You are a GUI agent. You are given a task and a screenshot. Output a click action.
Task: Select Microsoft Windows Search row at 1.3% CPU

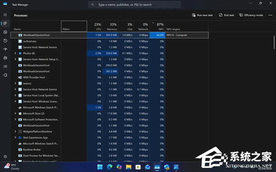[x=109, y=107]
